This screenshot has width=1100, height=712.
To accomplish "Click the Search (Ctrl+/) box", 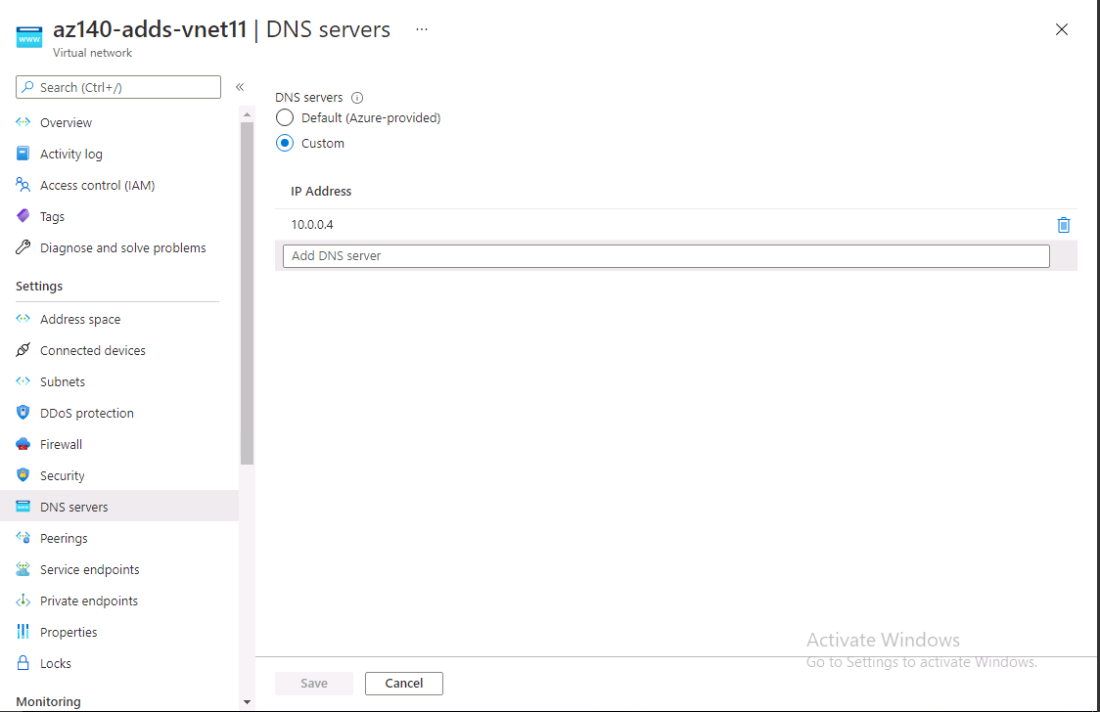I will point(117,86).
